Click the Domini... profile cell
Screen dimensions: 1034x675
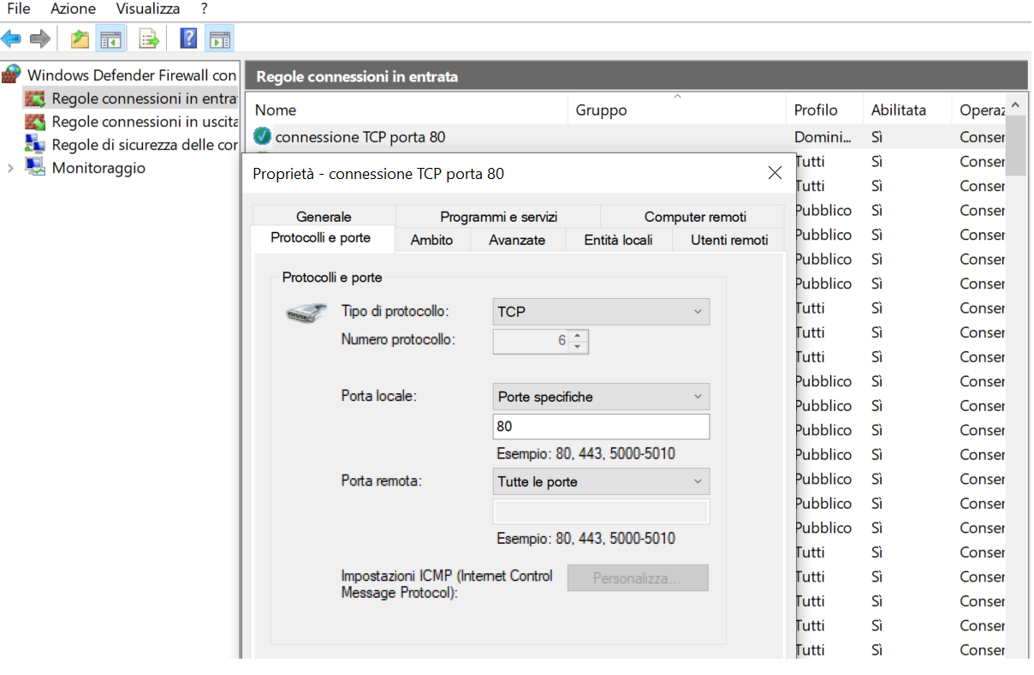click(x=823, y=137)
